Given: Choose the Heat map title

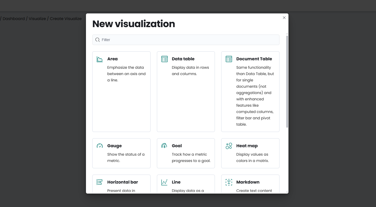Looking at the screenshot, I should [247, 146].
